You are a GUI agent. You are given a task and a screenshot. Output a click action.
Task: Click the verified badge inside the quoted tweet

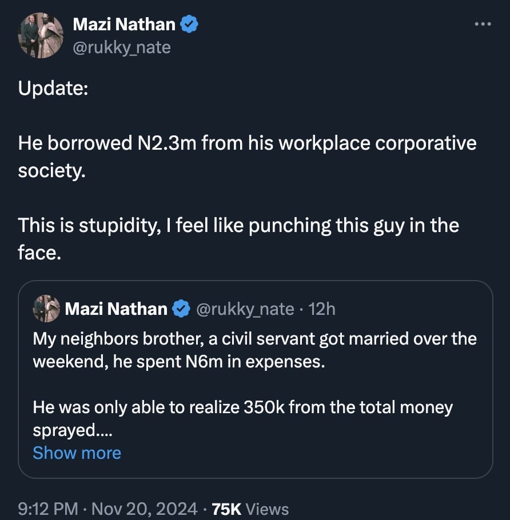pos(181,309)
